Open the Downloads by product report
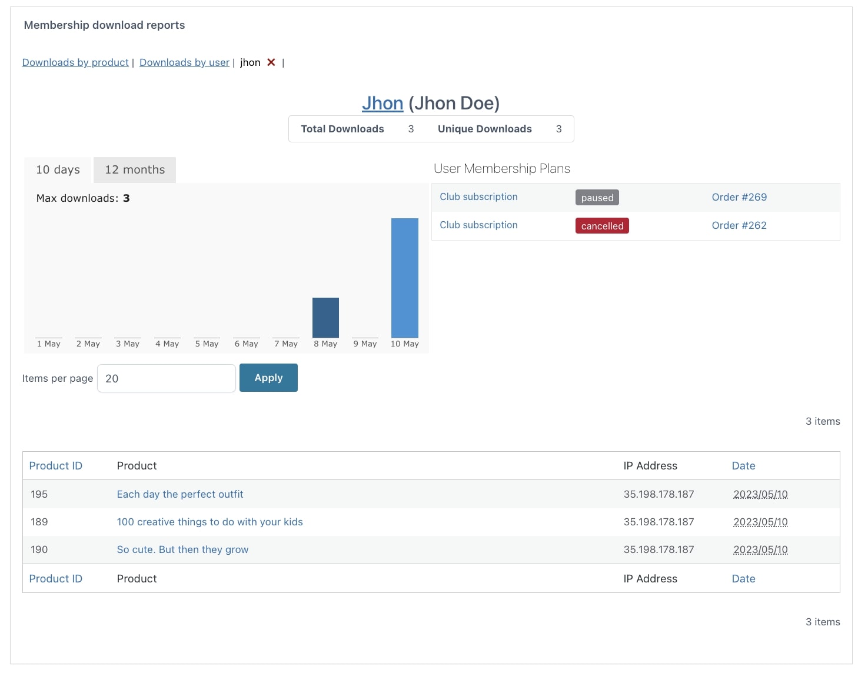The height and width of the screenshot is (673, 858). tap(75, 62)
